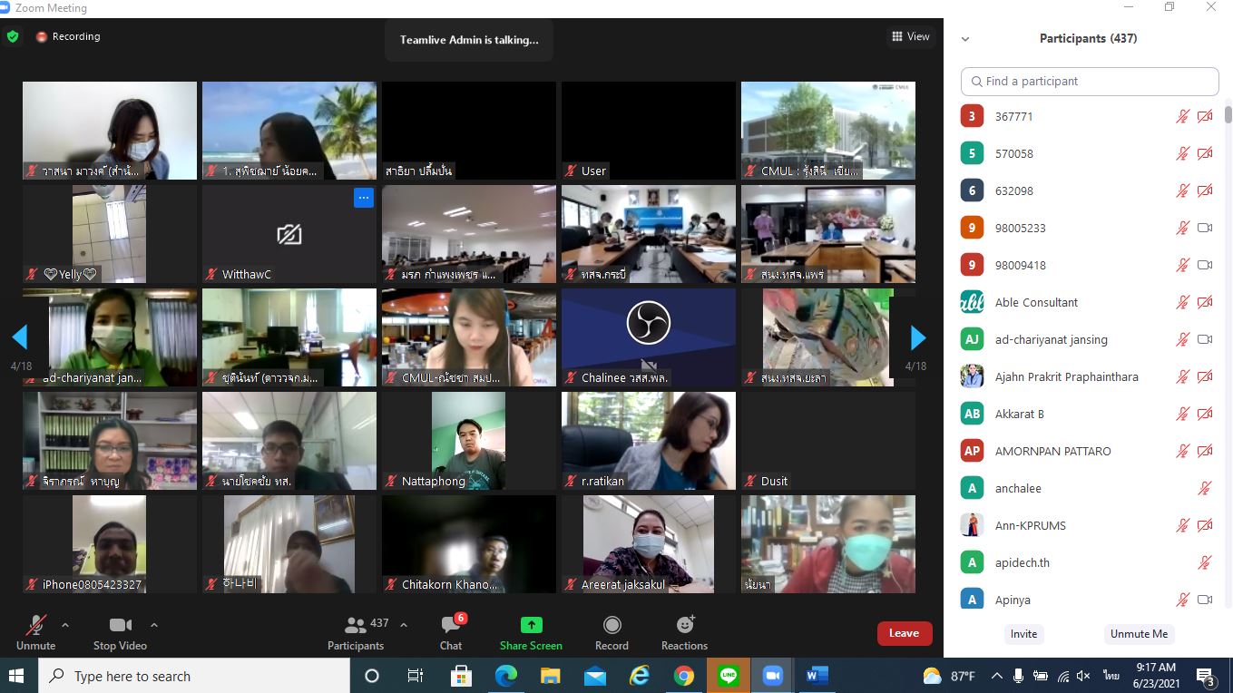Open the View layout menu

[911, 36]
